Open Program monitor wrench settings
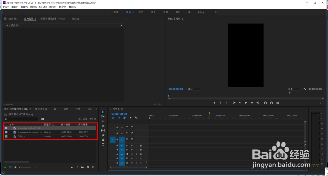Screen dimensions: 328x176 pyautogui.click(x=305, y=89)
